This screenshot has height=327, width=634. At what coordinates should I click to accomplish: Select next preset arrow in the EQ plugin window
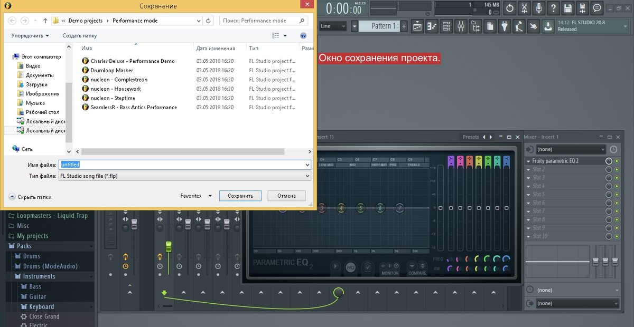coord(491,137)
